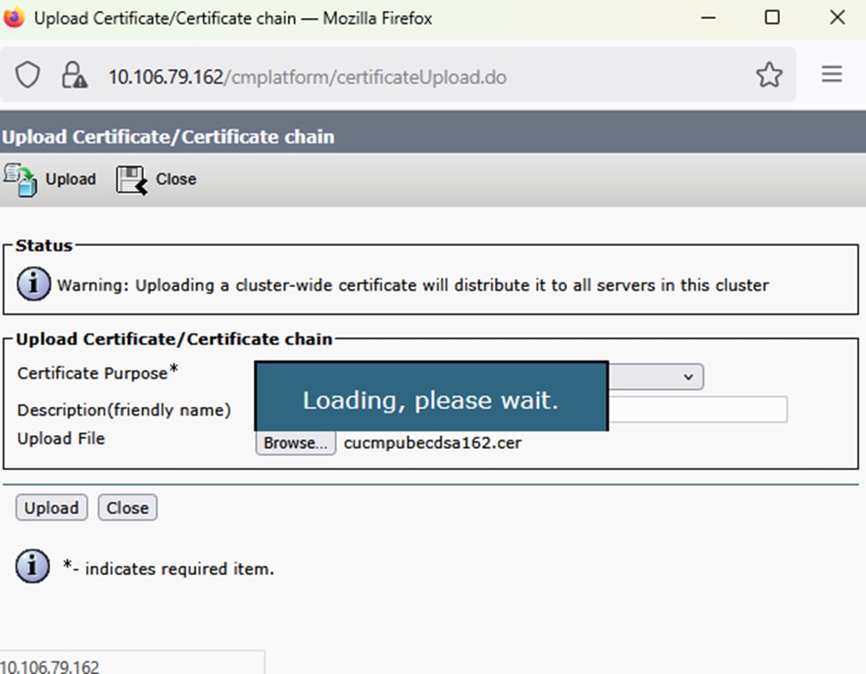Click the Upload File label
866x674 pixels.
[x=61, y=439]
